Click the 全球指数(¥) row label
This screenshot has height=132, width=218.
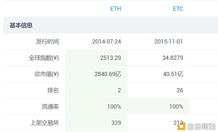[x=44, y=58]
